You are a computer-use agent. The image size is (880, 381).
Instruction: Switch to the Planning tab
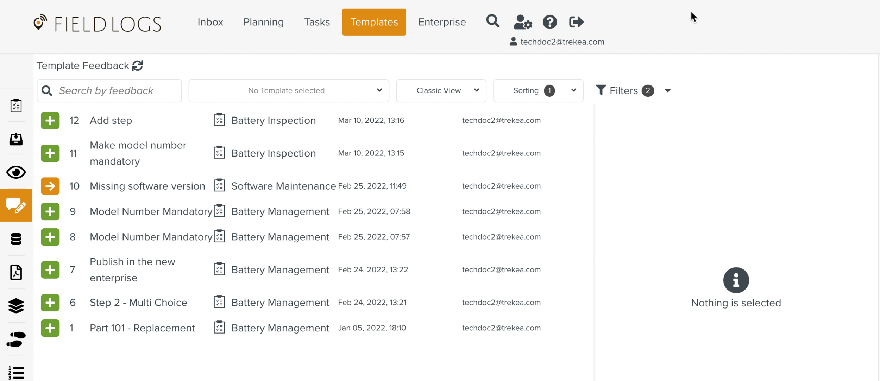[263, 22]
